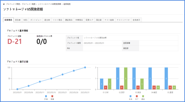Click the line chart point at 2023/05/31
This screenshot has height=102, width=185.
pyautogui.click(x=85, y=67)
